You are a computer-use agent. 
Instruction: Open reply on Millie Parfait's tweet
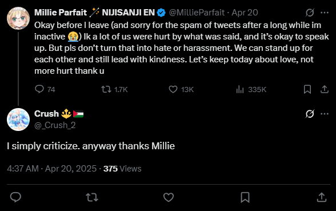coord(39,89)
